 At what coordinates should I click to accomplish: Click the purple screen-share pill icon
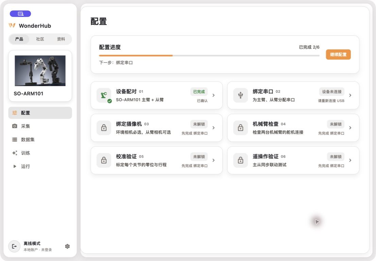click(20, 14)
